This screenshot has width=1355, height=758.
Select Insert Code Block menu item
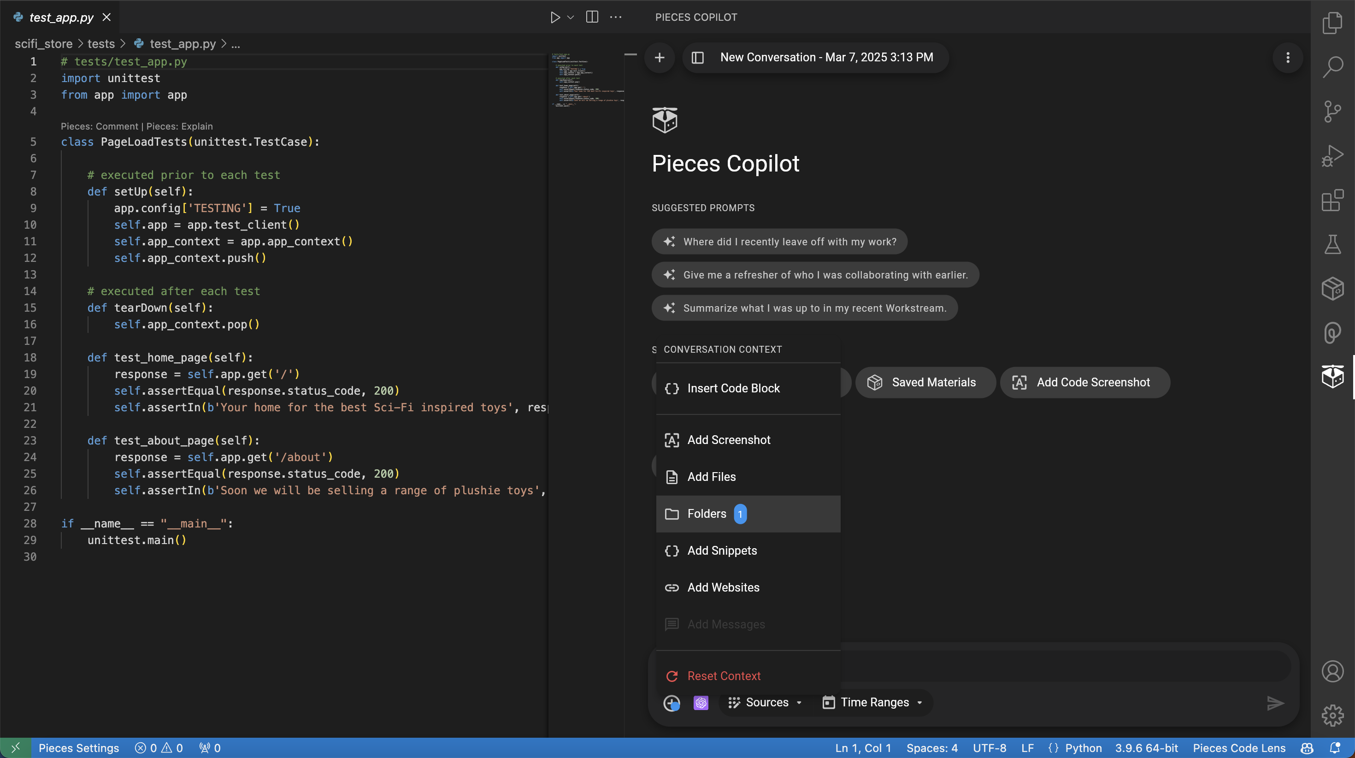748,389
